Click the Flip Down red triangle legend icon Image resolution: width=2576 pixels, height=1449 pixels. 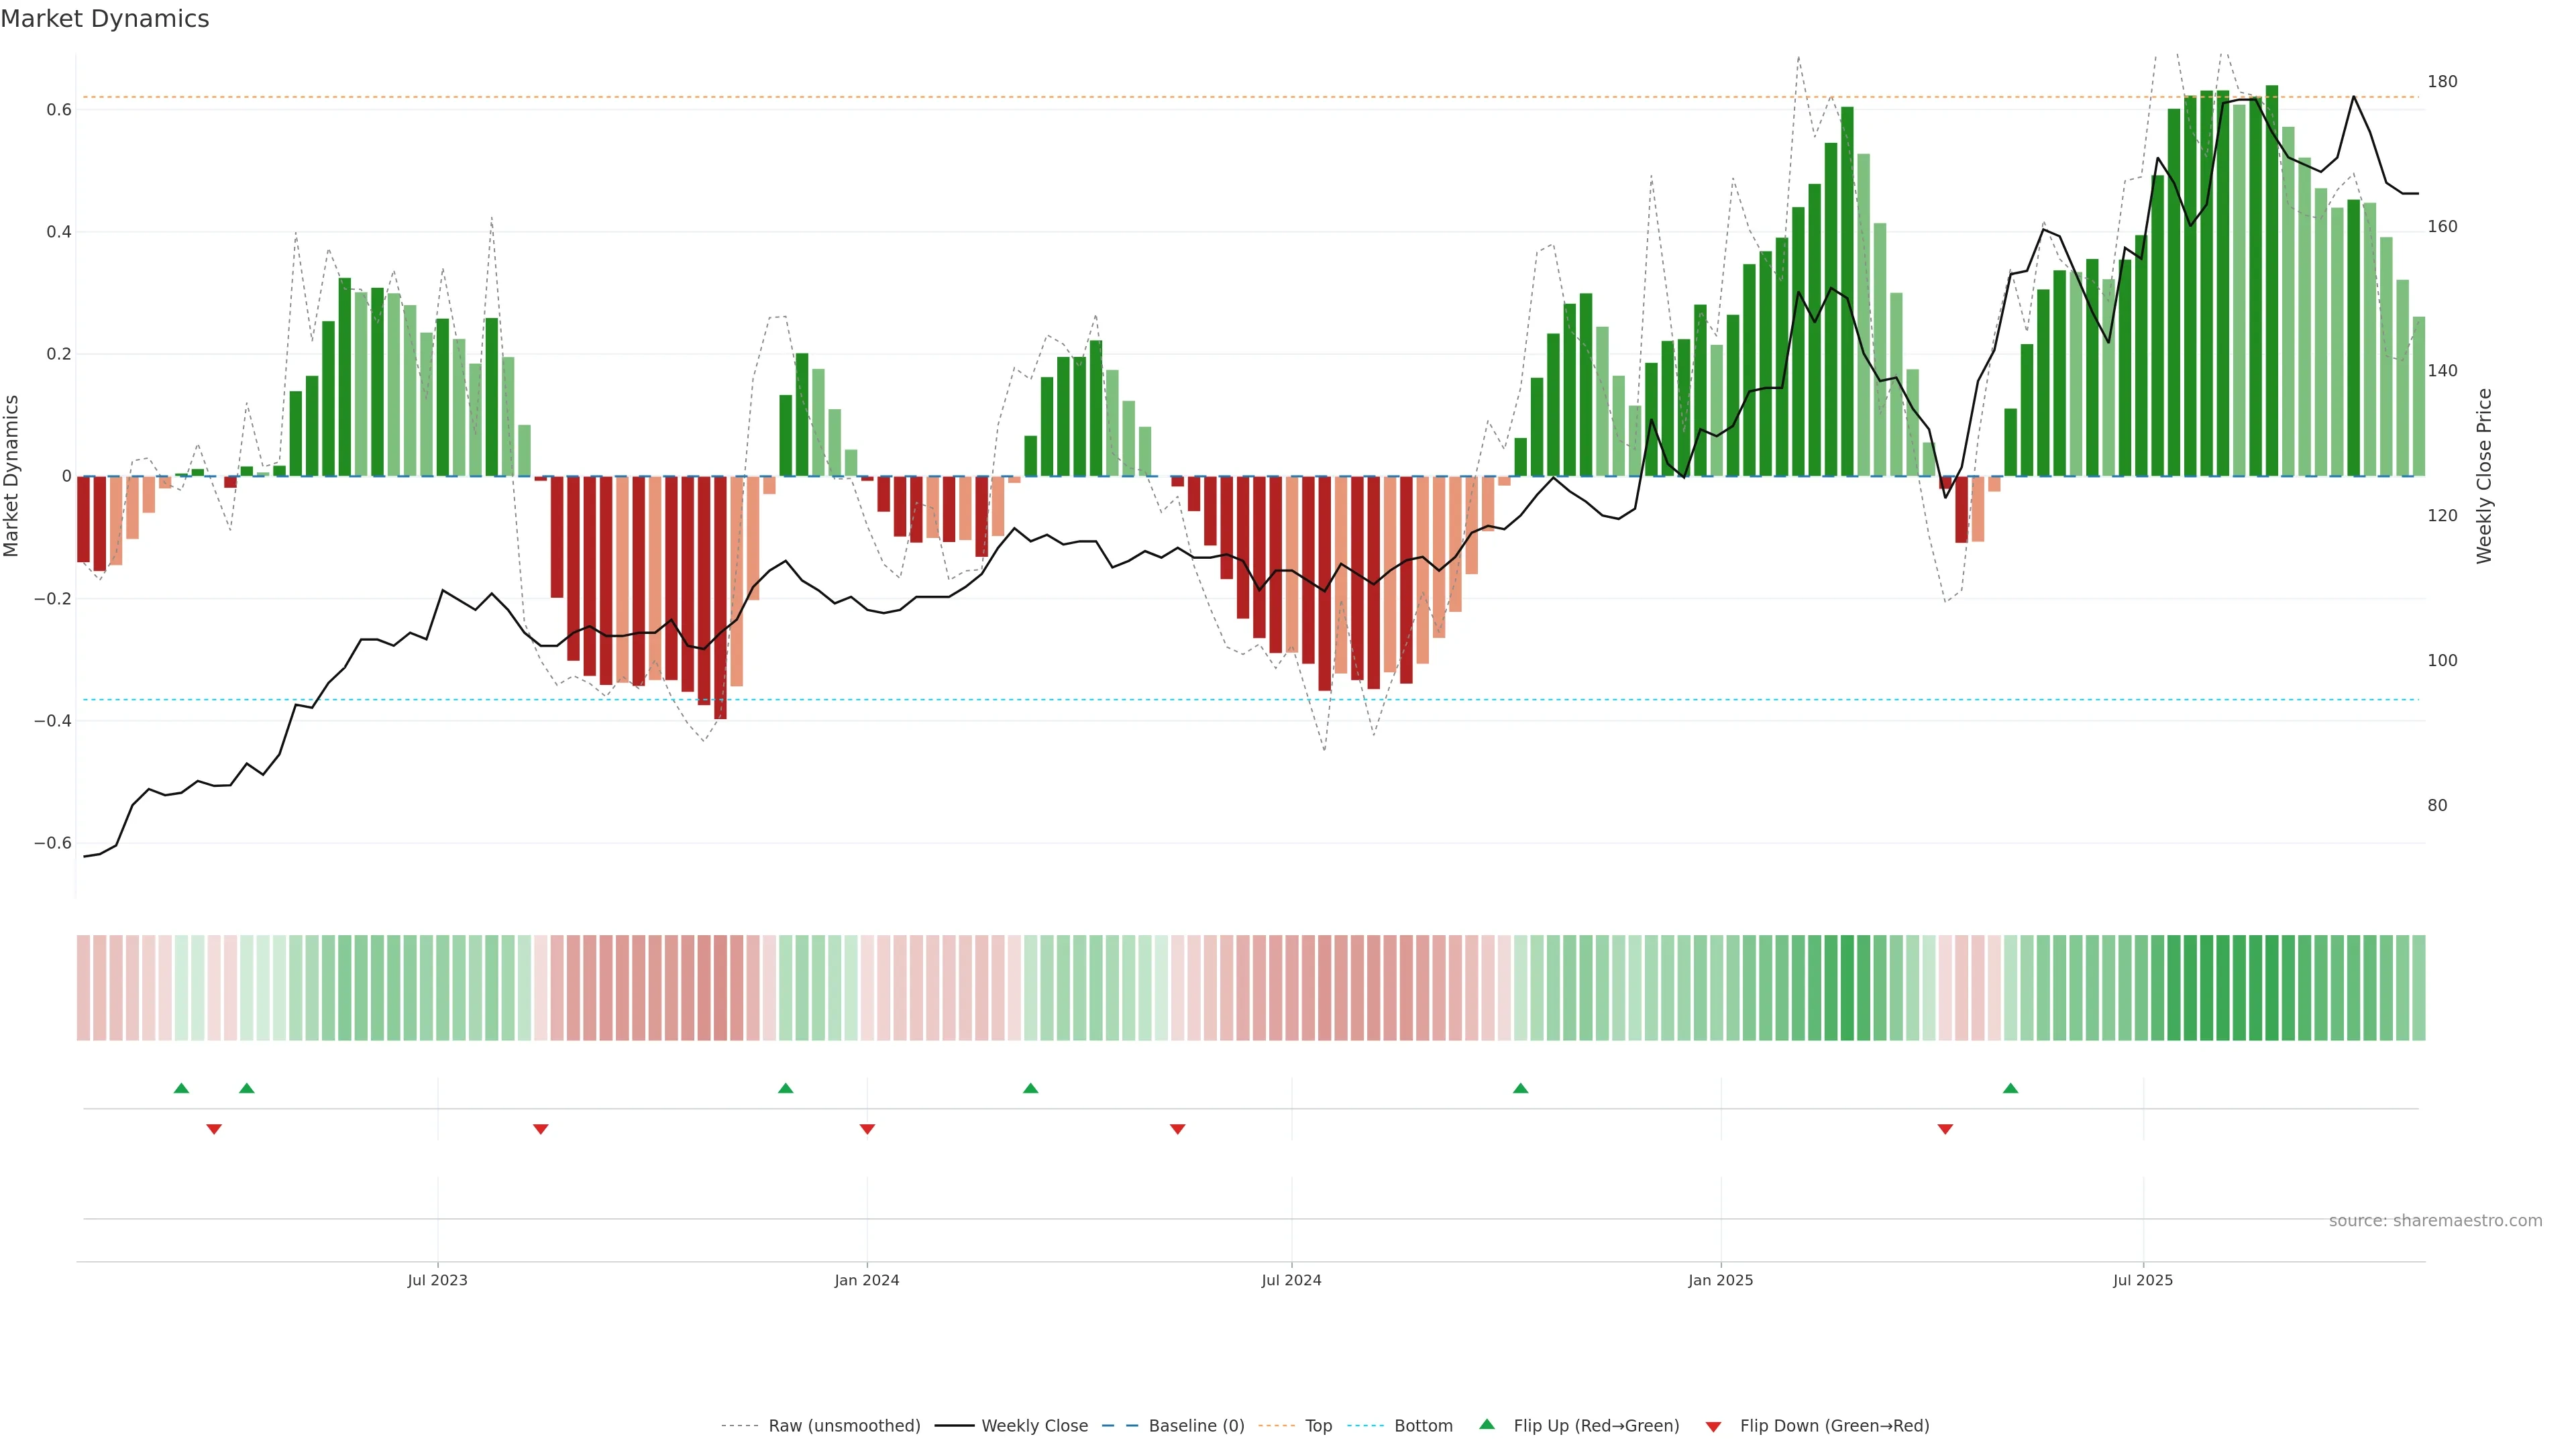pos(1713,1426)
